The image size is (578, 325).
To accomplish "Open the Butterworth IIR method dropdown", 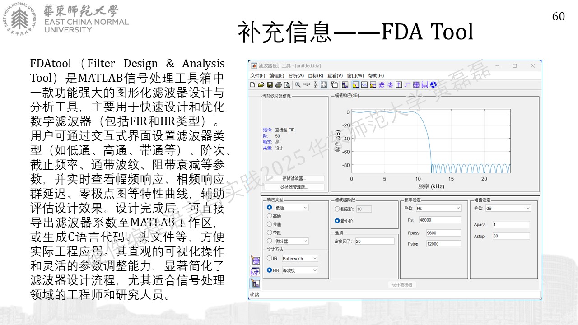I will tap(300, 258).
